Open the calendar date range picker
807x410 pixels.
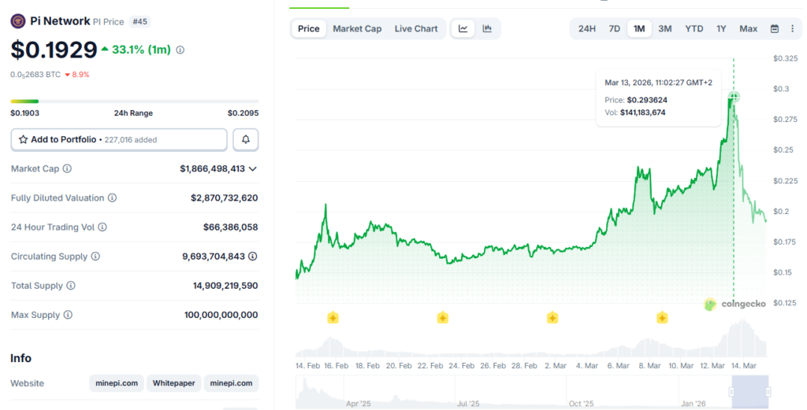(775, 29)
